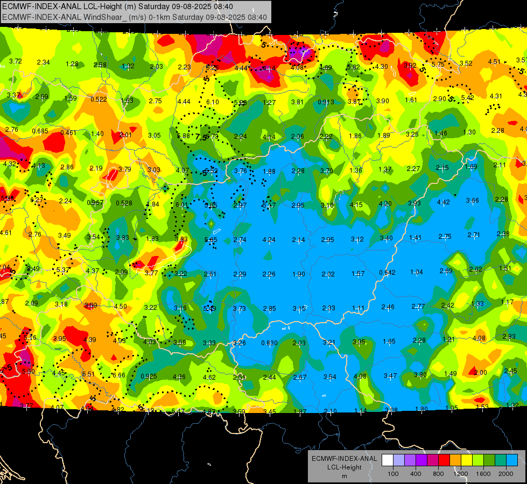
Task: Click the wind shear value '5.42'
Action: (467, 97)
